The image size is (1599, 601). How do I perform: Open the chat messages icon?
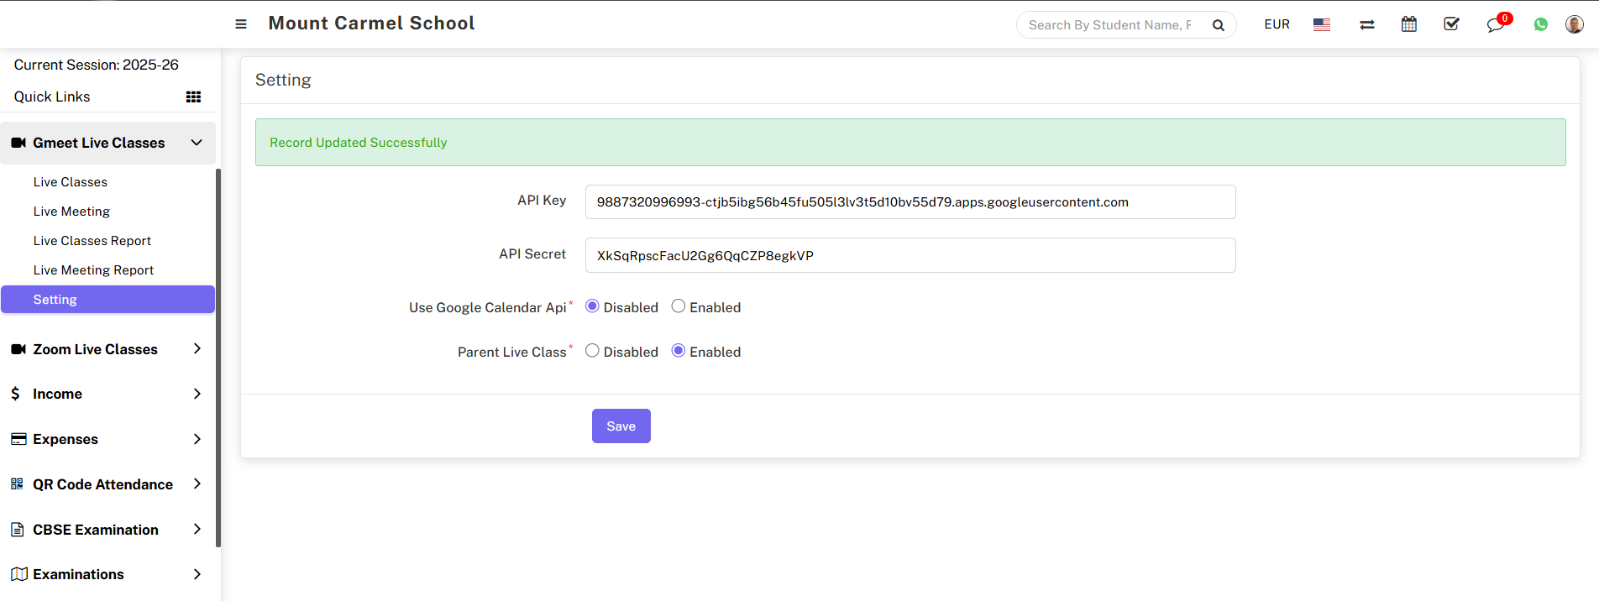click(x=1495, y=25)
